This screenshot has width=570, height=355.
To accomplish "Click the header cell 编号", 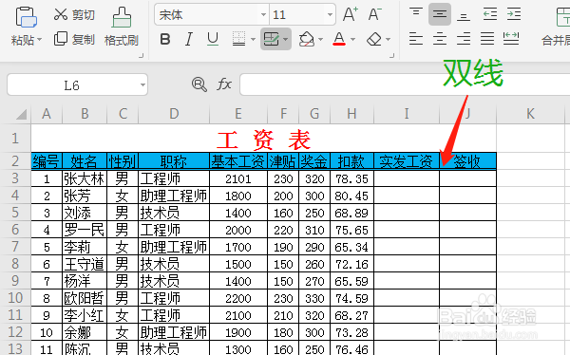I will (47, 161).
